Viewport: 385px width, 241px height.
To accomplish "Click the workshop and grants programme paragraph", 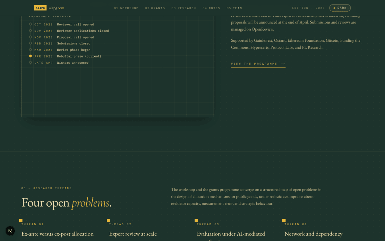I will click(246, 197).
